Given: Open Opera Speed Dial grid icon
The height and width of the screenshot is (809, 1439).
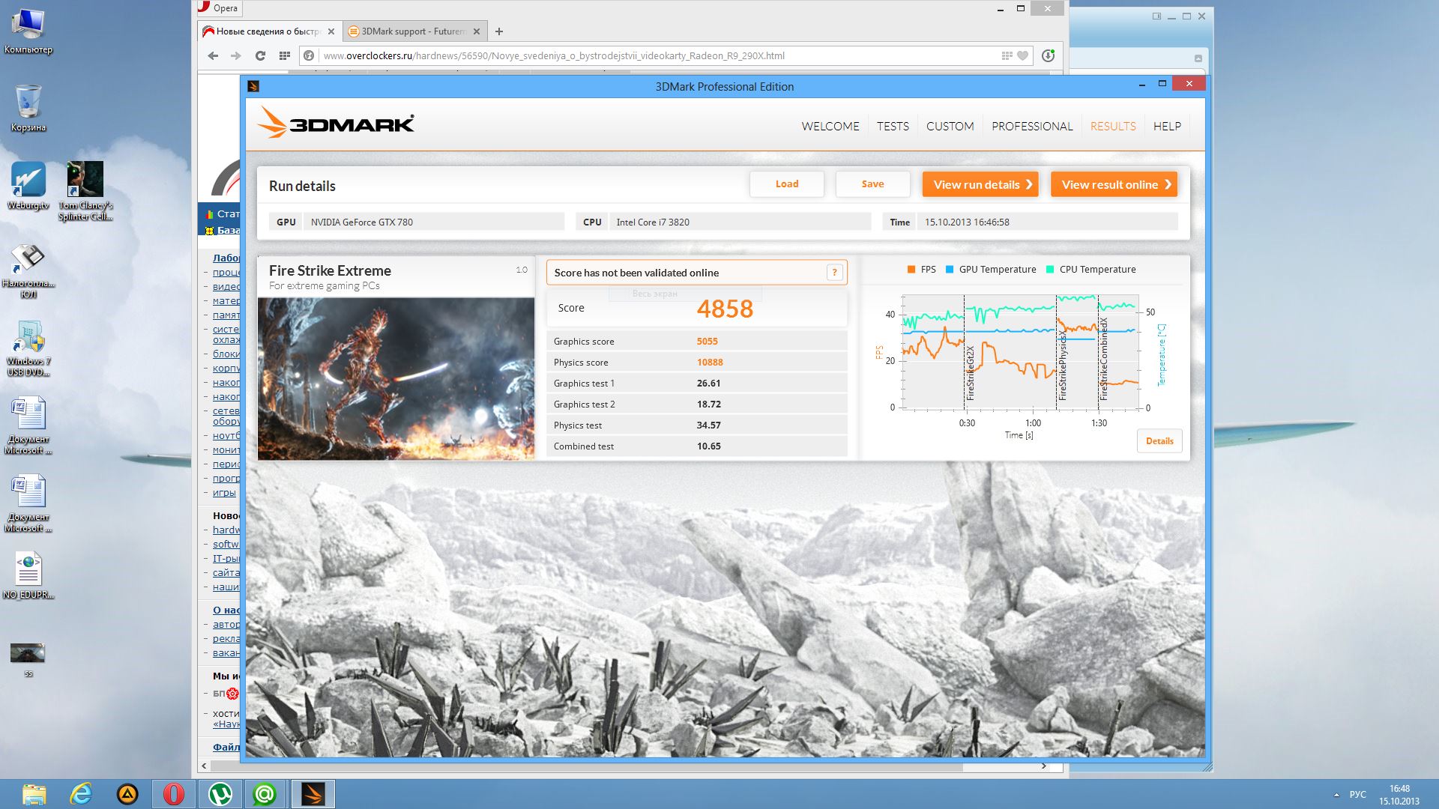Looking at the screenshot, I should [x=284, y=55].
